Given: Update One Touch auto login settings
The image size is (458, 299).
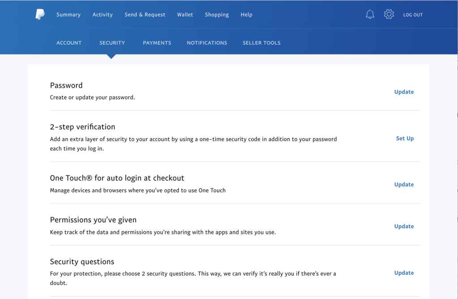Looking at the screenshot, I should tap(404, 184).
